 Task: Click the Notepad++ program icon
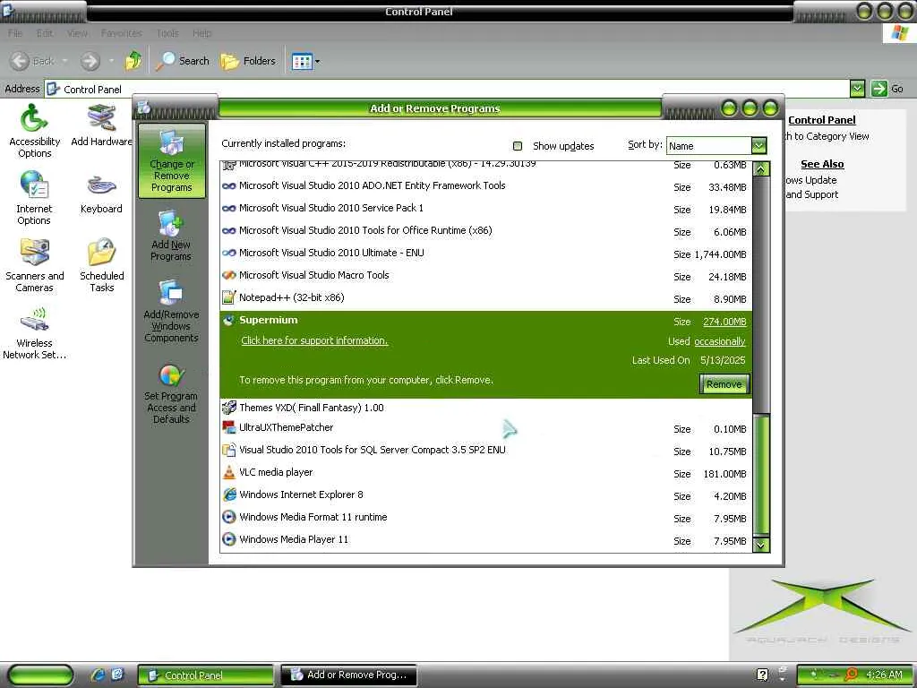(x=228, y=297)
